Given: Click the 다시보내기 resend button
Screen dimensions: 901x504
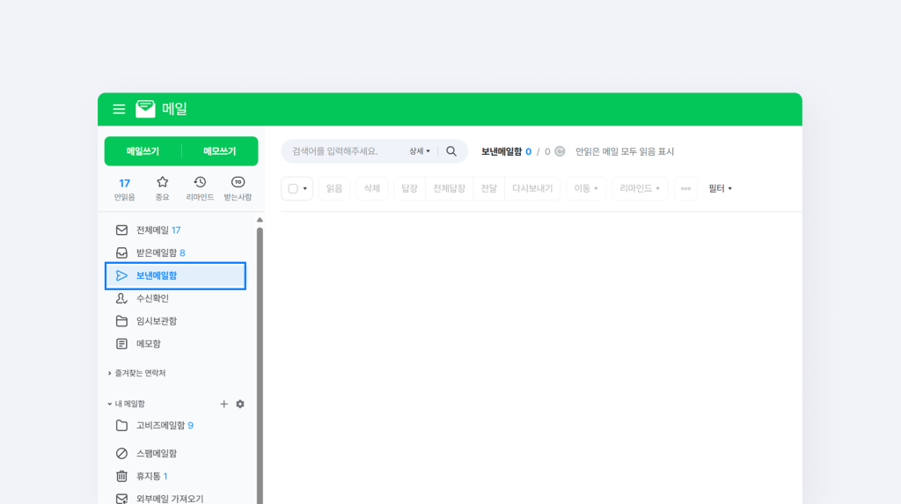Looking at the screenshot, I should click(532, 188).
